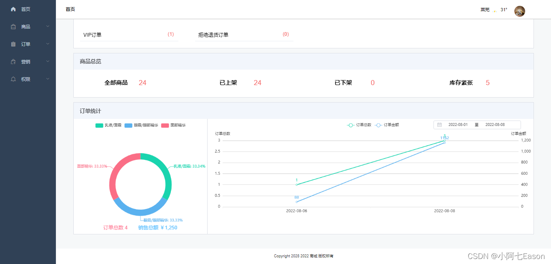Screen dimensions: 551x264
Task: Toggle the 乳液/面霜 legend swatch
Action: [99, 125]
